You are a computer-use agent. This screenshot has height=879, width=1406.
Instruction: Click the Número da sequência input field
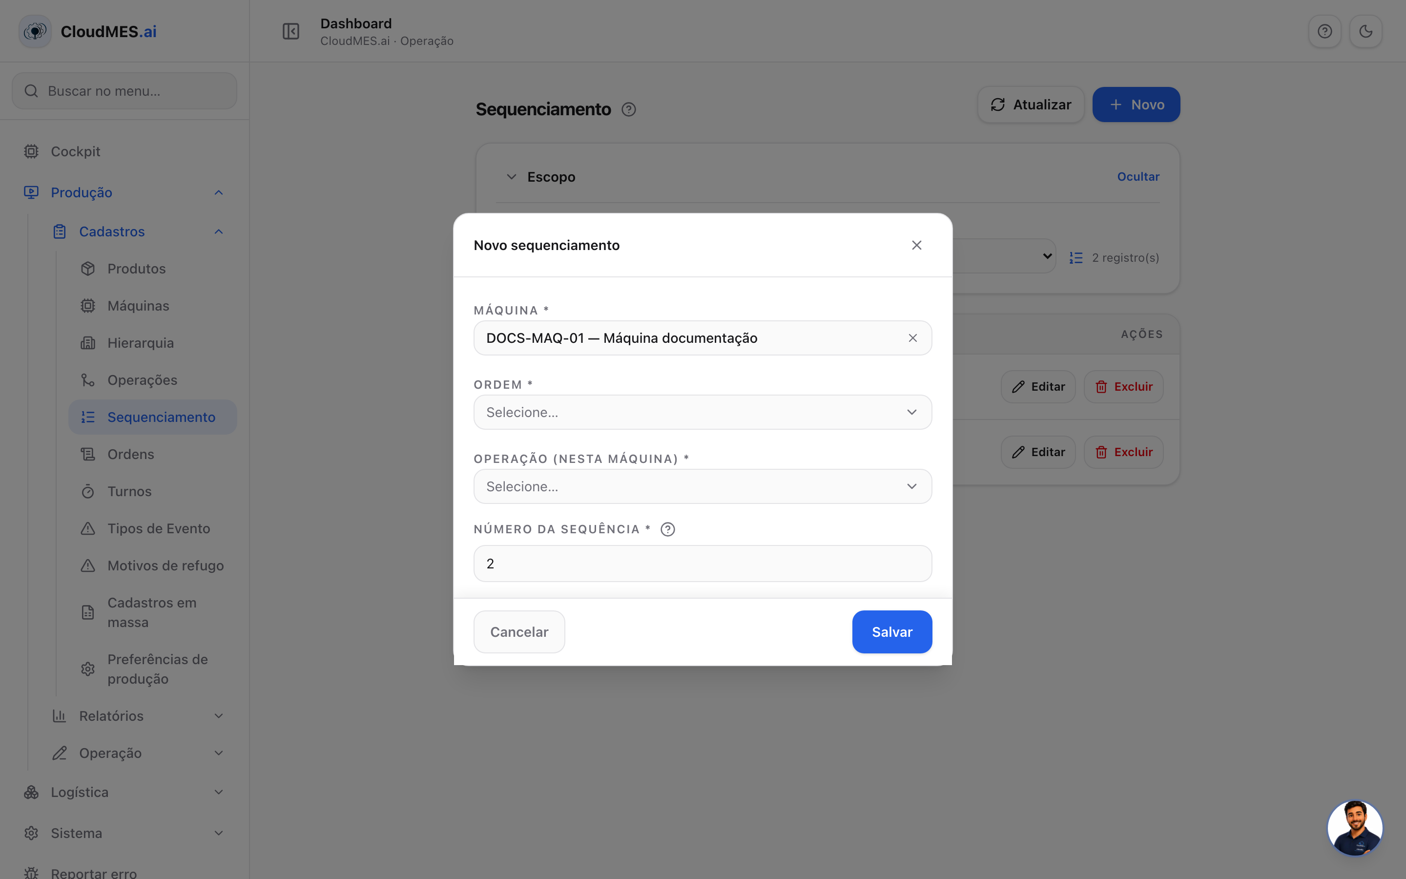pos(703,564)
